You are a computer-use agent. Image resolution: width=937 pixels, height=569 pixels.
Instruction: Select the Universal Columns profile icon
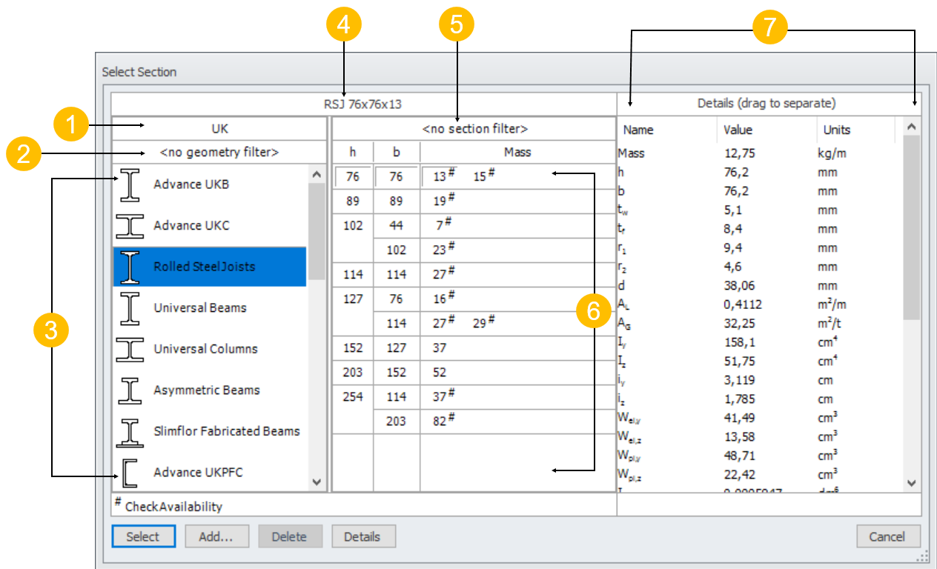click(x=130, y=348)
